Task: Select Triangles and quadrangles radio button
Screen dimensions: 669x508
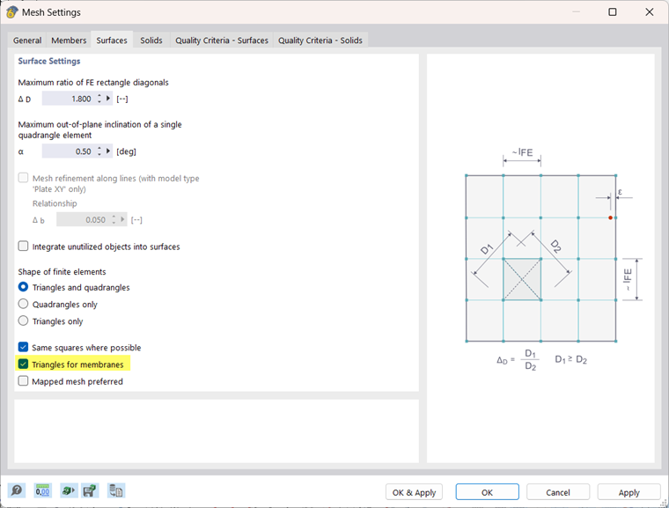Action: [23, 287]
